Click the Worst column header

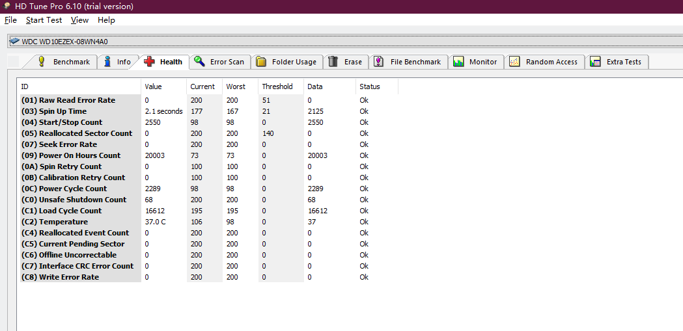[x=240, y=86]
